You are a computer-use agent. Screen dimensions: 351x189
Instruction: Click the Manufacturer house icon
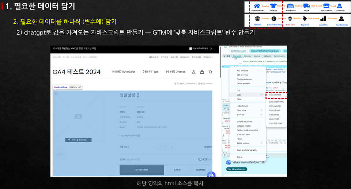click(x=257, y=6)
